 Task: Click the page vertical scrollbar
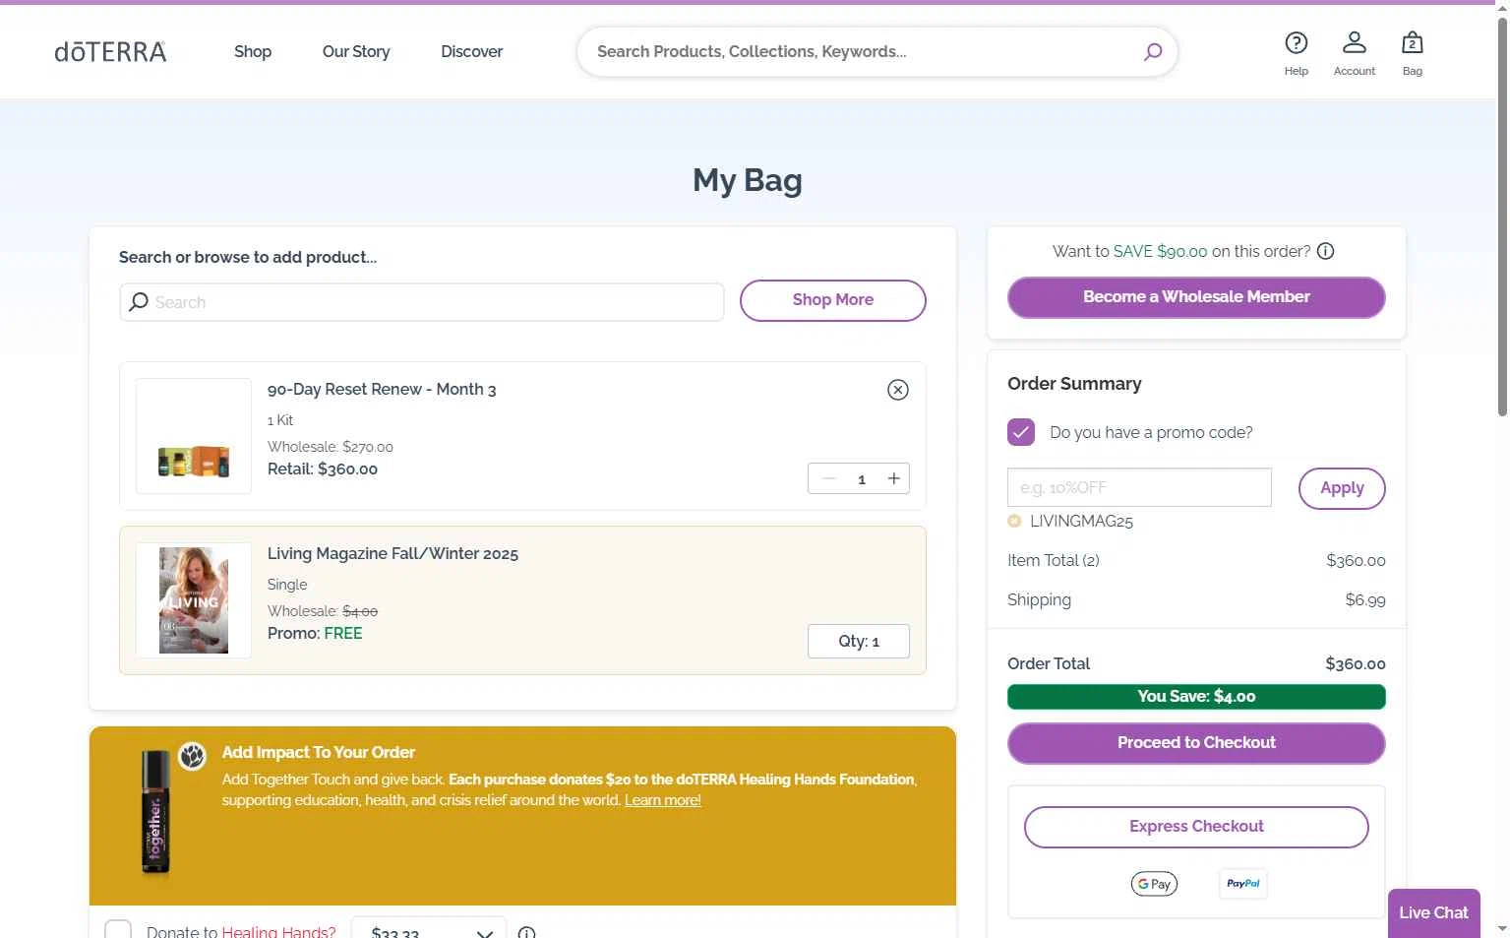(1501, 217)
